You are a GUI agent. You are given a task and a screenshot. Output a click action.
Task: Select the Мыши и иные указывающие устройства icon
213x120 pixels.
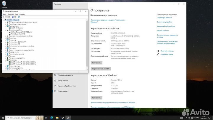(8, 50)
